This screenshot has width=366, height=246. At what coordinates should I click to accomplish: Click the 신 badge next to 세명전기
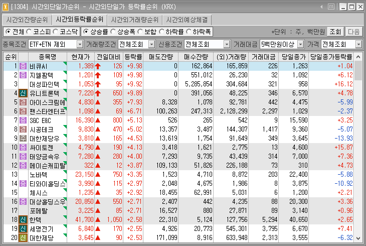(x=23, y=229)
